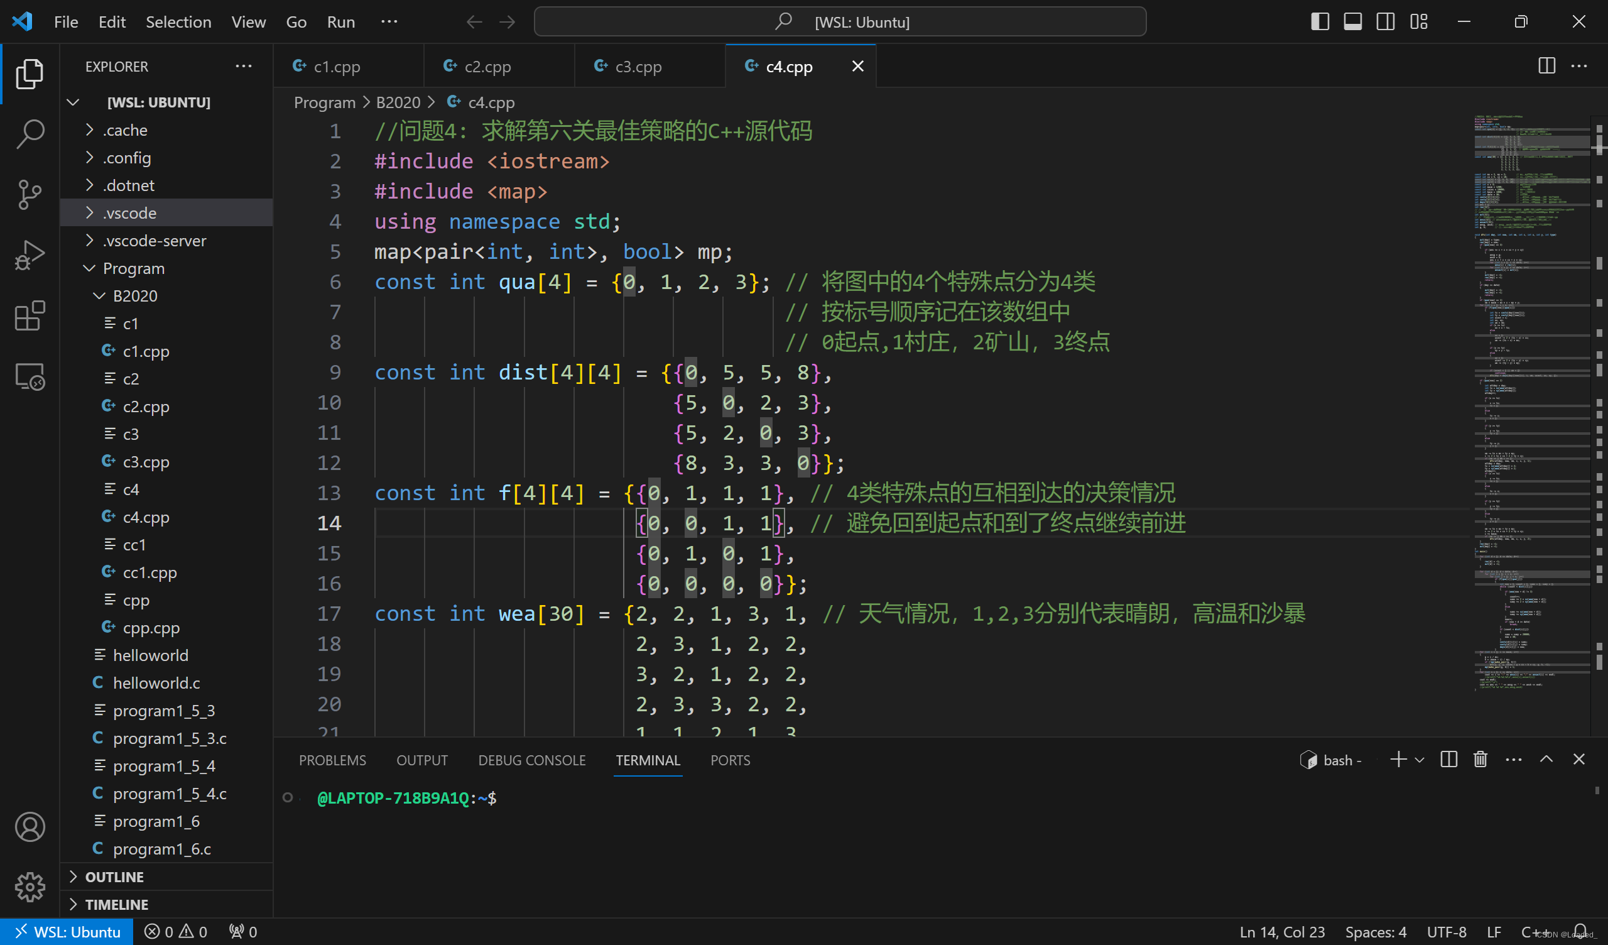The image size is (1608, 945).
Task: Switch to the c2.cpp editor tab
Action: pos(487,67)
